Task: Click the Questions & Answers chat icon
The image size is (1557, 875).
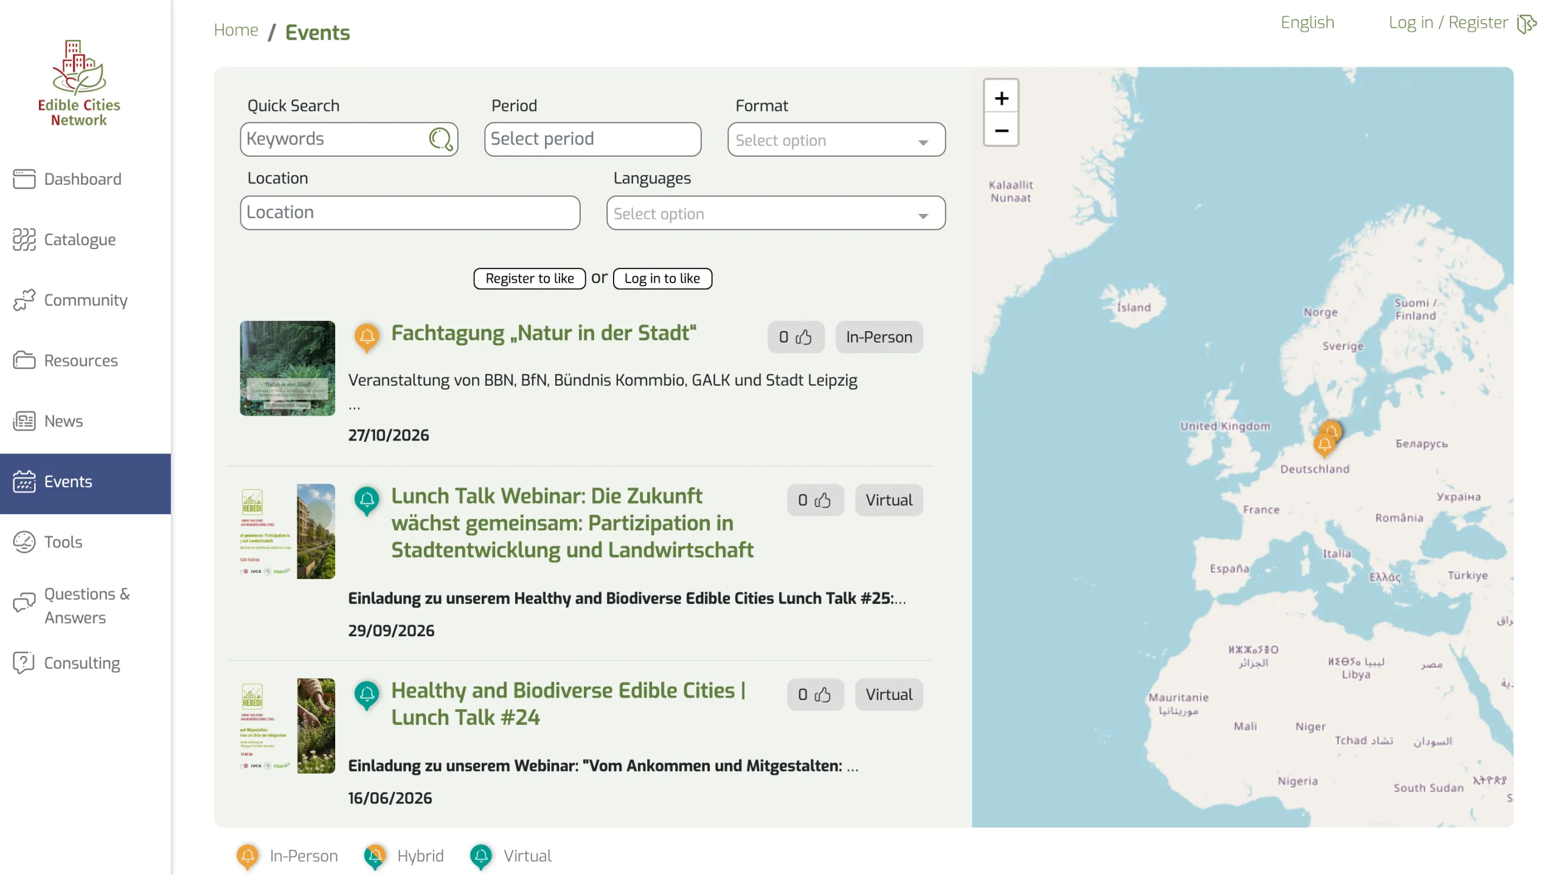Action: pyautogui.click(x=24, y=602)
